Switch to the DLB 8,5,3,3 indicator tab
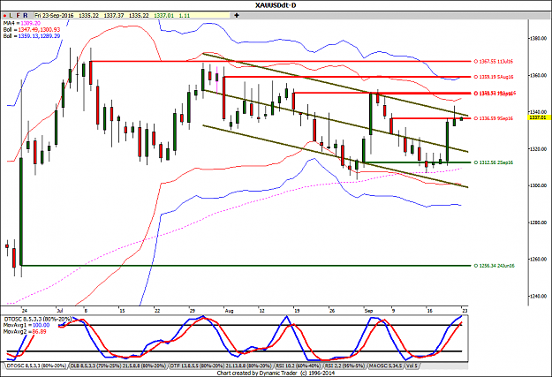This screenshot has width=552, height=377. coord(118,366)
